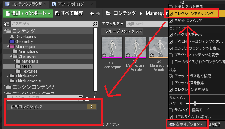Enable アセットパスを検索 checkbox
Screen dimensions: 225x129
click(x=171, y=83)
